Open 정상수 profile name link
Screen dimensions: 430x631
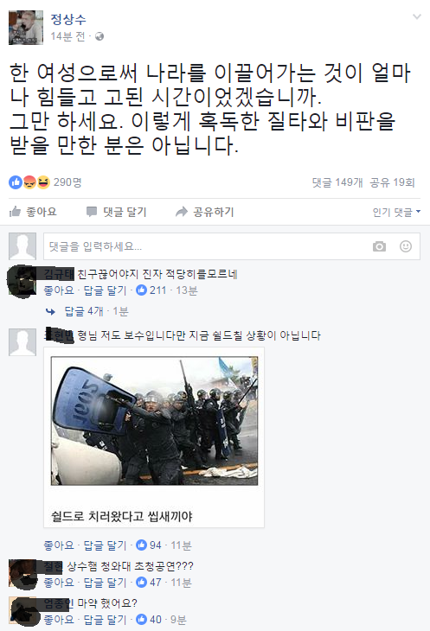pyautogui.click(x=68, y=19)
